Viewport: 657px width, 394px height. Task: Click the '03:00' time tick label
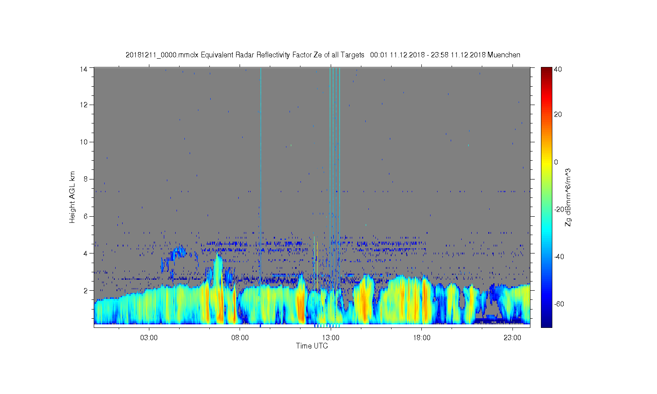[149, 338]
